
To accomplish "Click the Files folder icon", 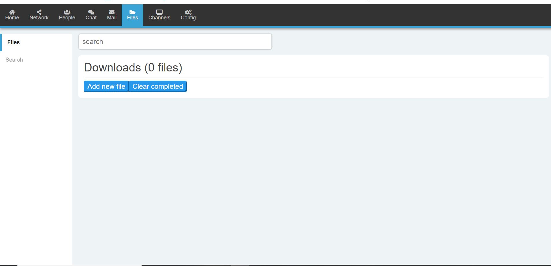I will pyautogui.click(x=132, y=12).
